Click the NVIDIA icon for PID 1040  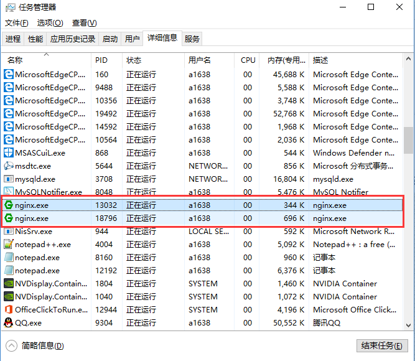(x=9, y=297)
